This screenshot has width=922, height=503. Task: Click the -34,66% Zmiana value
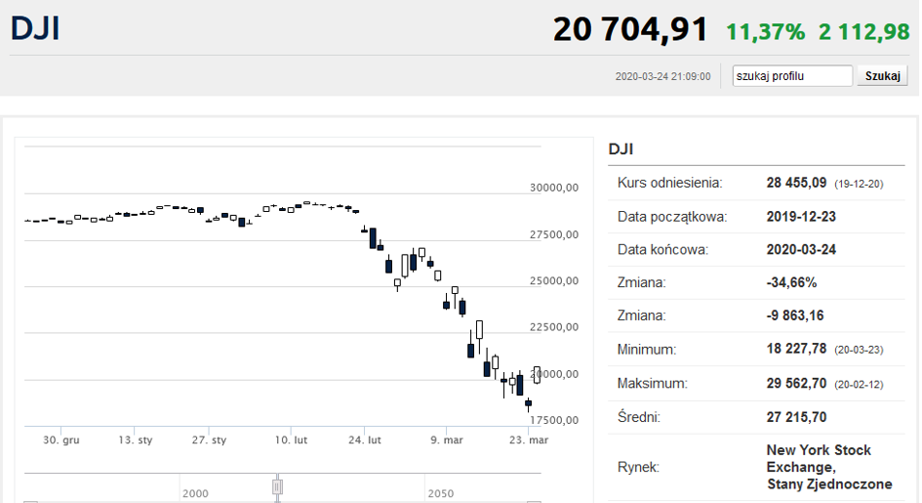(791, 282)
